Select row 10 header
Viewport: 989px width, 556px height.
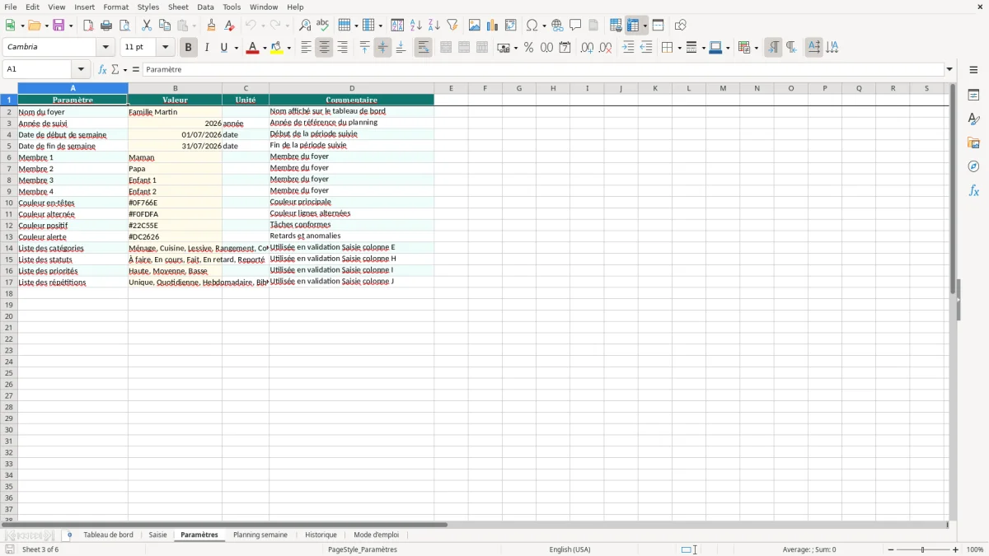pyautogui.click(x=9, y=203)
